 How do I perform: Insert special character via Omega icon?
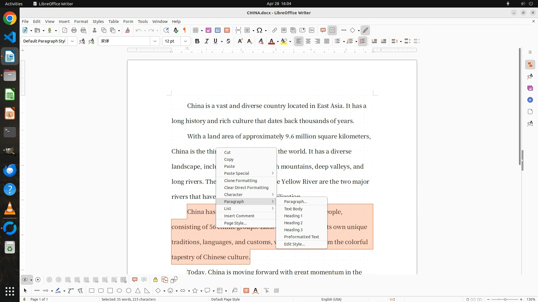[259, 30]
